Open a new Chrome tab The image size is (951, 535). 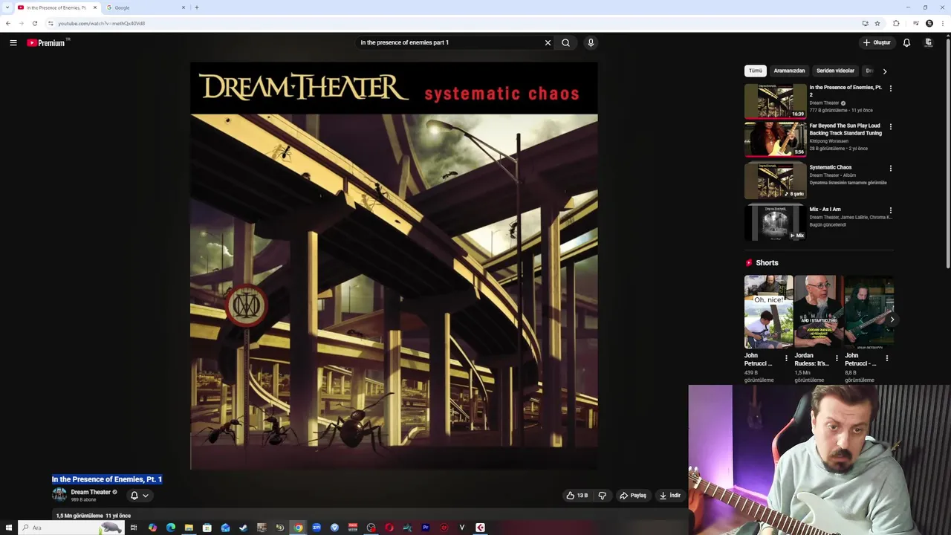[197, 7]
